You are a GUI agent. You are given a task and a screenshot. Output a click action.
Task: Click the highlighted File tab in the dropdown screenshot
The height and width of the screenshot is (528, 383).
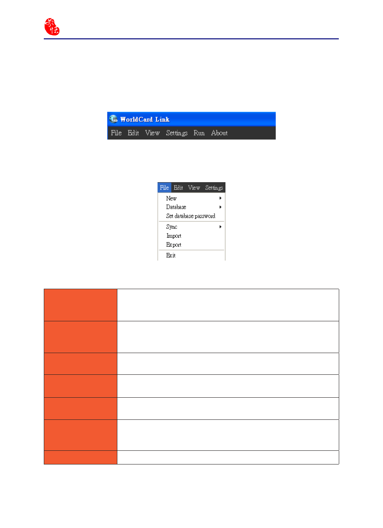(x=164, y=188)
